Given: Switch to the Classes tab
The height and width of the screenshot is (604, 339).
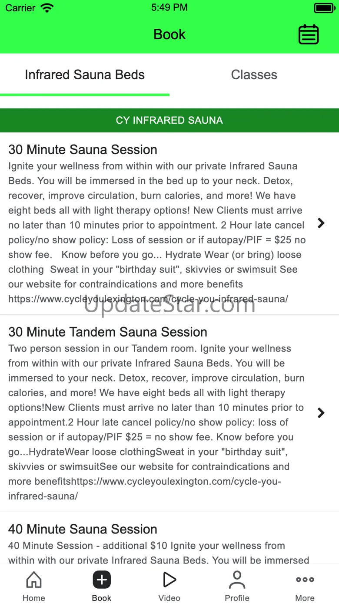Looking at the screenshot, I should click(x=254, y=74).
